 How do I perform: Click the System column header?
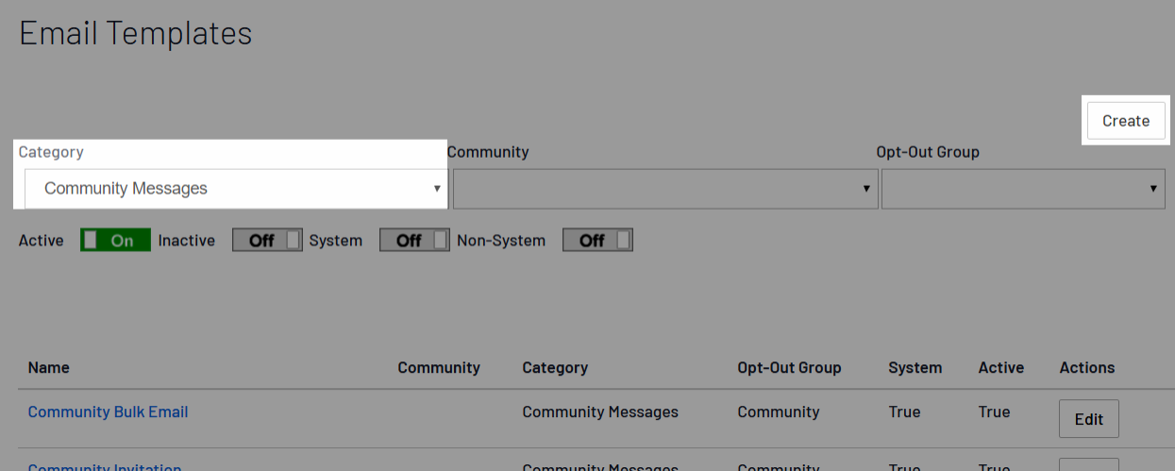coord(915,367)
